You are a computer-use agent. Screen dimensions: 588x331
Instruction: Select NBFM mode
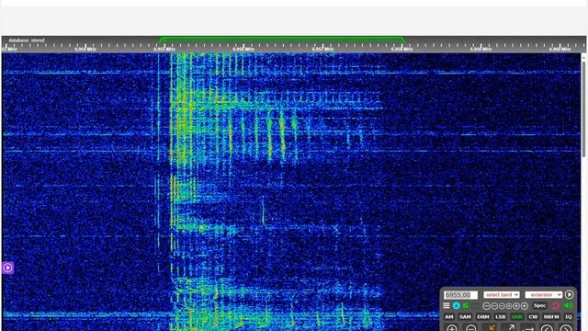coord(551,316)
